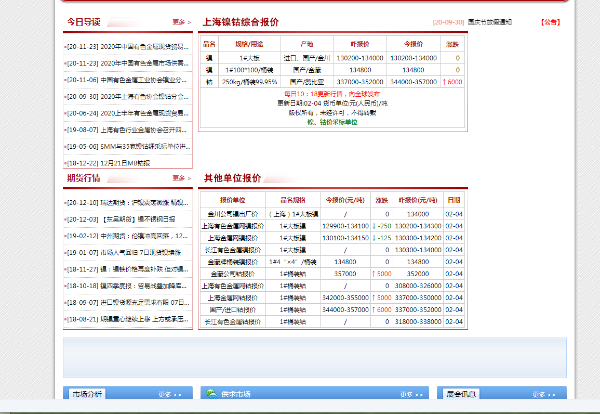Image resolution: width=600 pixels, height=414 pixels.
Task: Click 上海有色金属网钴报价 row name
Action: (233, 286)
